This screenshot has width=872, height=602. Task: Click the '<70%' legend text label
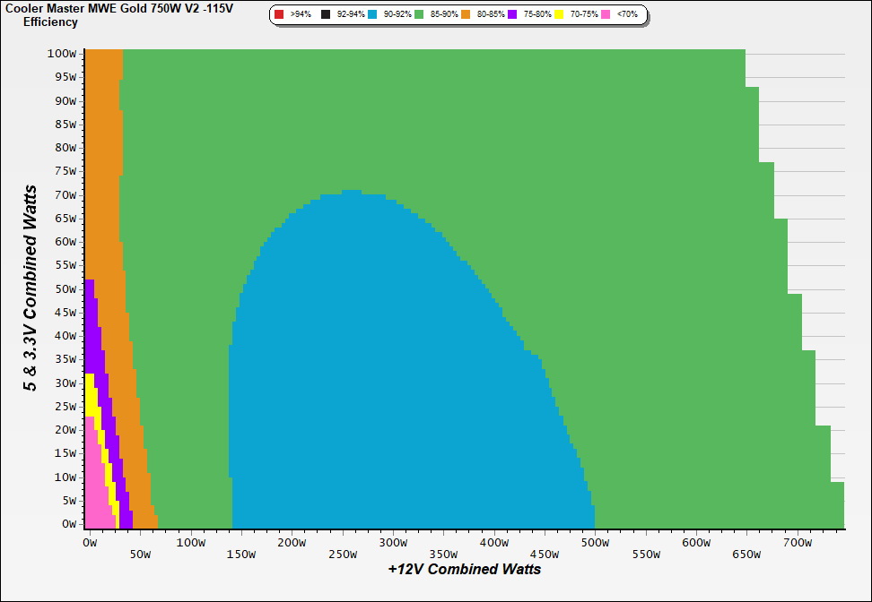627,15
